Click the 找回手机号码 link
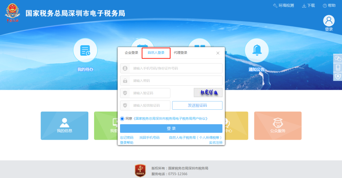 pos(149,138)
